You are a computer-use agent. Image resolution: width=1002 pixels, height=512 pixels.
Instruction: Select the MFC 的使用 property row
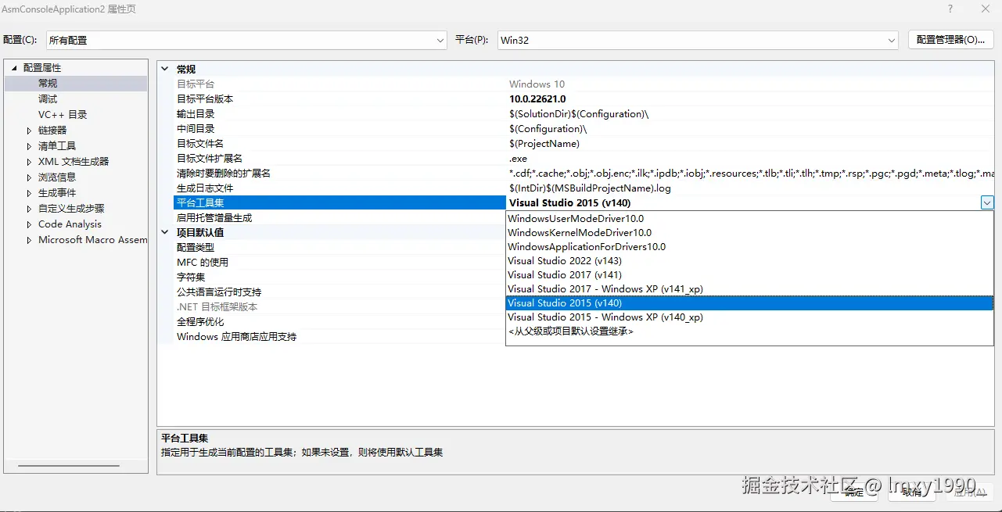pos(339,263)
